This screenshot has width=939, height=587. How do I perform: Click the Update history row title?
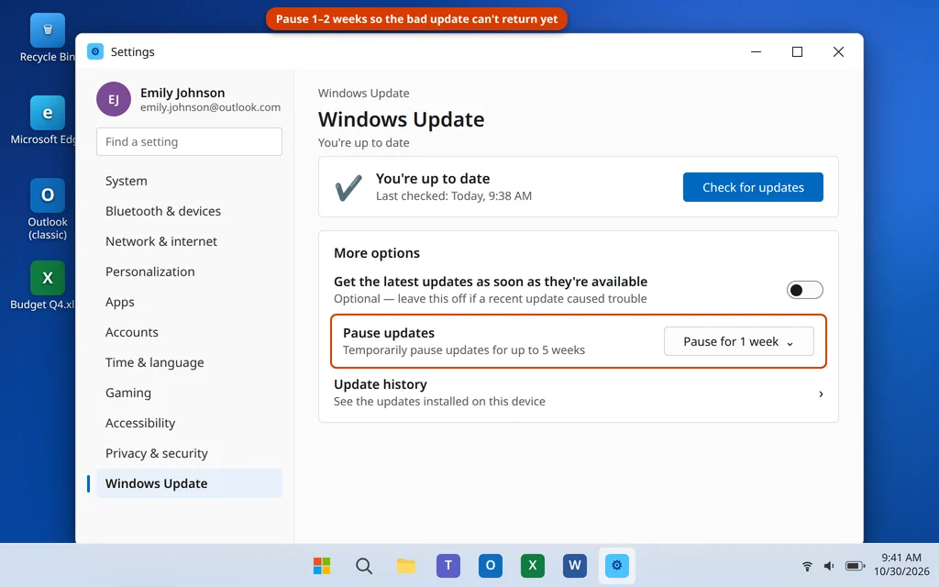pos(381,384)
